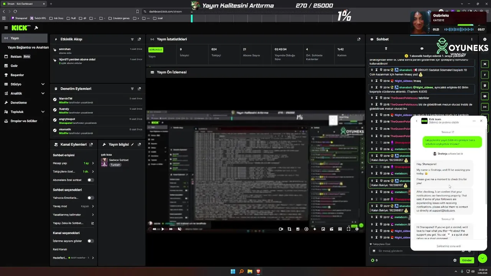Open the Kick team chat options menu
The height and width of the screenshot is (276, 491).
point(474,121)
